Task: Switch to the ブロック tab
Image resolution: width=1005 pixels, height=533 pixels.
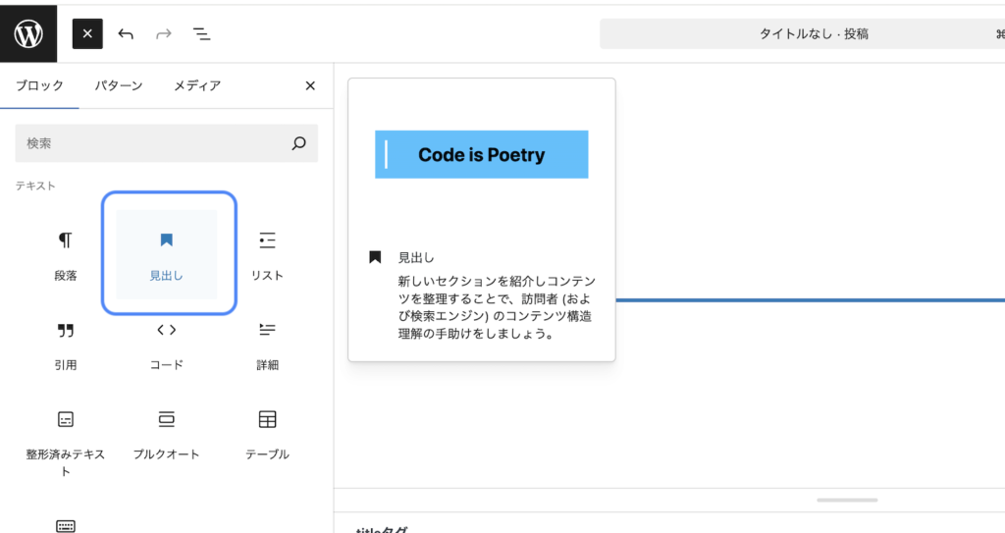Action: pyautogui.click(x=39, y=86)
